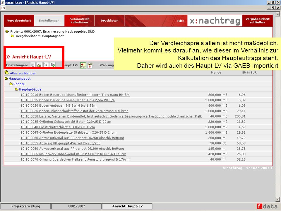Click quantity 1.800,000 m2 for Frostschutzschicht
This screenshot has width=281, height=211.
tap(216, 127)
